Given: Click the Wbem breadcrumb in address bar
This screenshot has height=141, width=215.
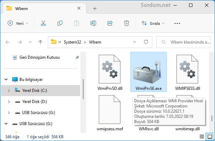Looking at the screenshot, I should (x=95, y=42).
